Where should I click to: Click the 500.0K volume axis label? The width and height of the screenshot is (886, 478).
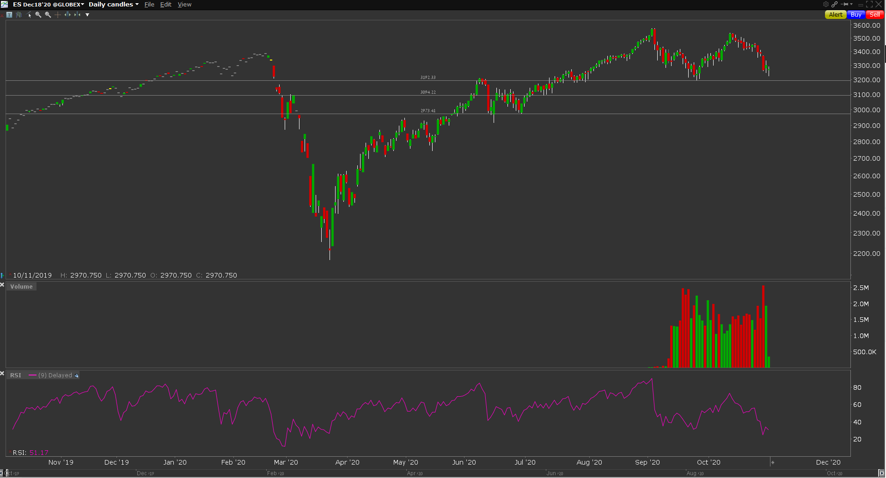(865, 352)
